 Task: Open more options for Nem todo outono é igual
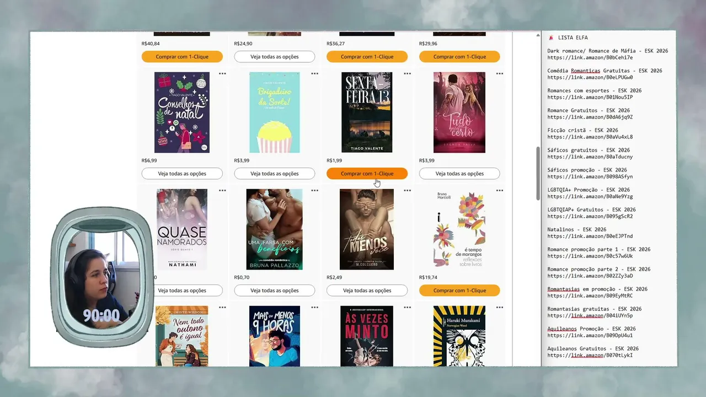tap(222, 307)
